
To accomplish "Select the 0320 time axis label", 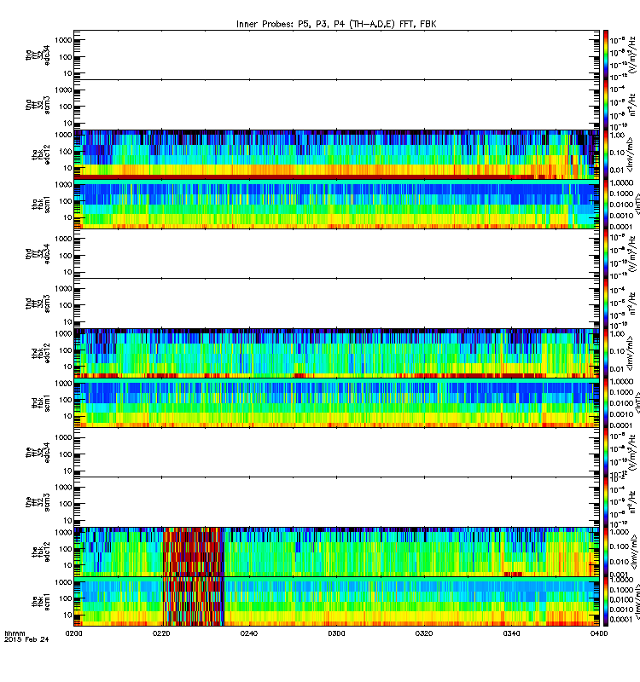I will click(424, 633).
